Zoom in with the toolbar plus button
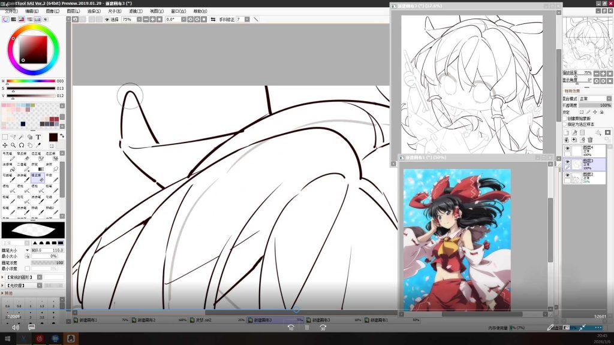 tap(153, 19)
